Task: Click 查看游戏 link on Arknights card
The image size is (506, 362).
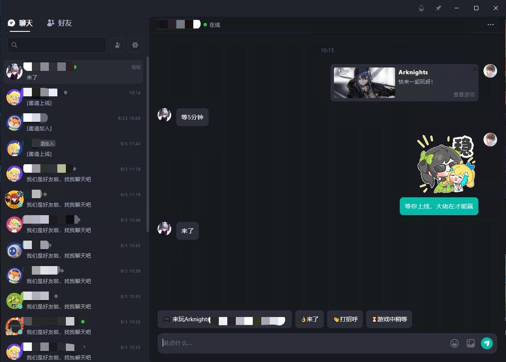Action: click(x=464, y=95)
